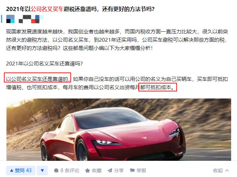
Task: Click the upward chevron beside 收起
Action: [227, 171]
